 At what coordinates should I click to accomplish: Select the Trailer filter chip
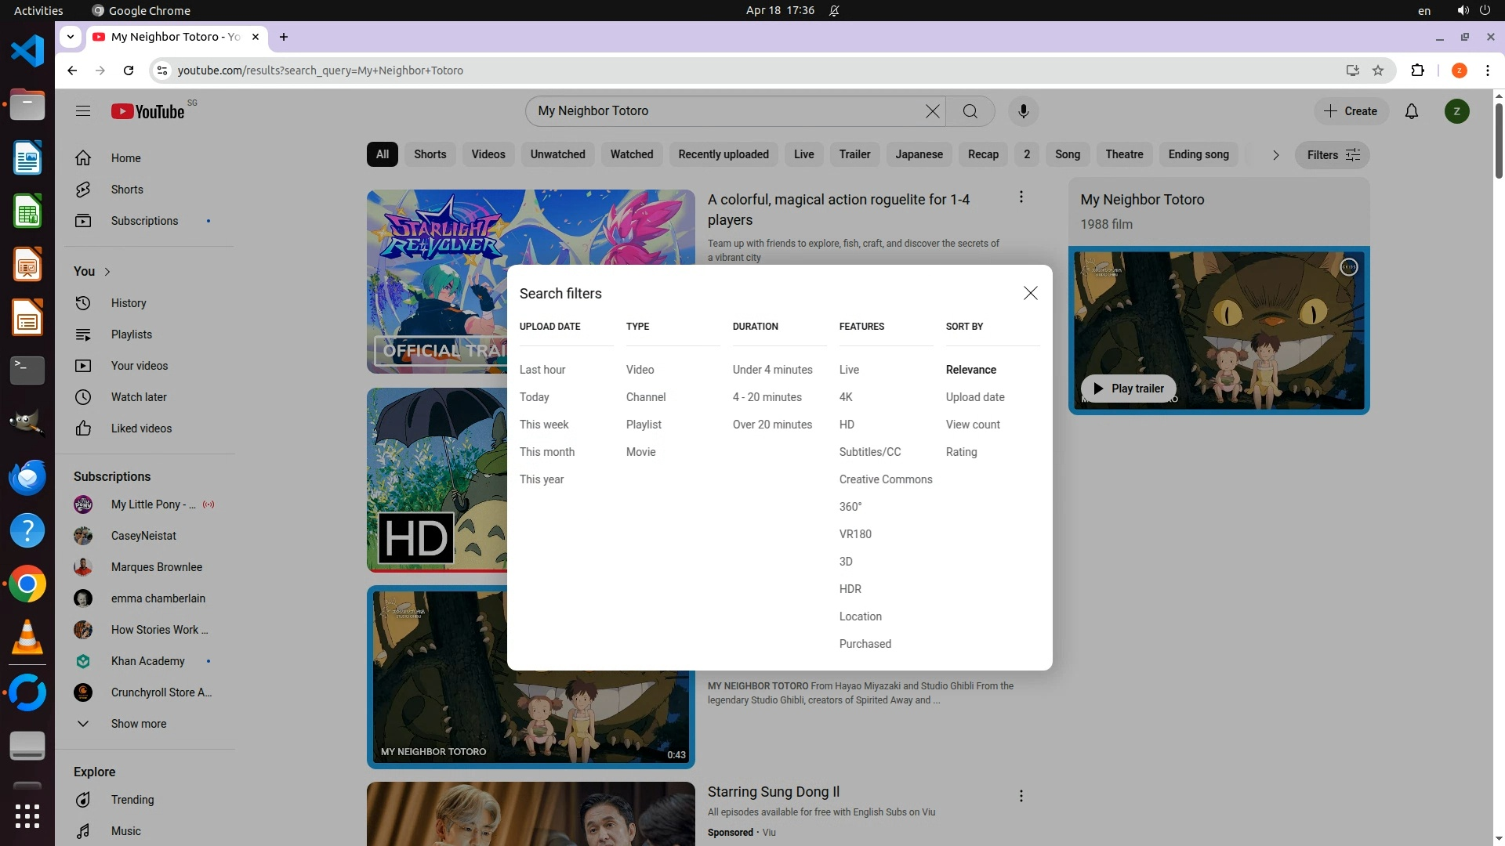click(x=854, y=154)
